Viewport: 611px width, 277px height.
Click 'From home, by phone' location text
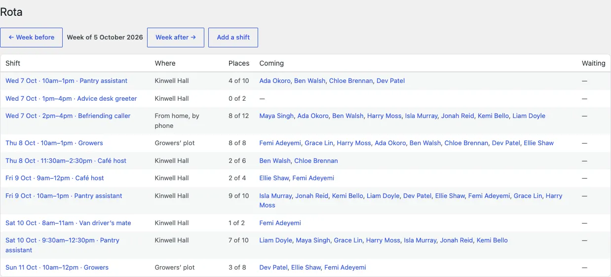(177, 121)
